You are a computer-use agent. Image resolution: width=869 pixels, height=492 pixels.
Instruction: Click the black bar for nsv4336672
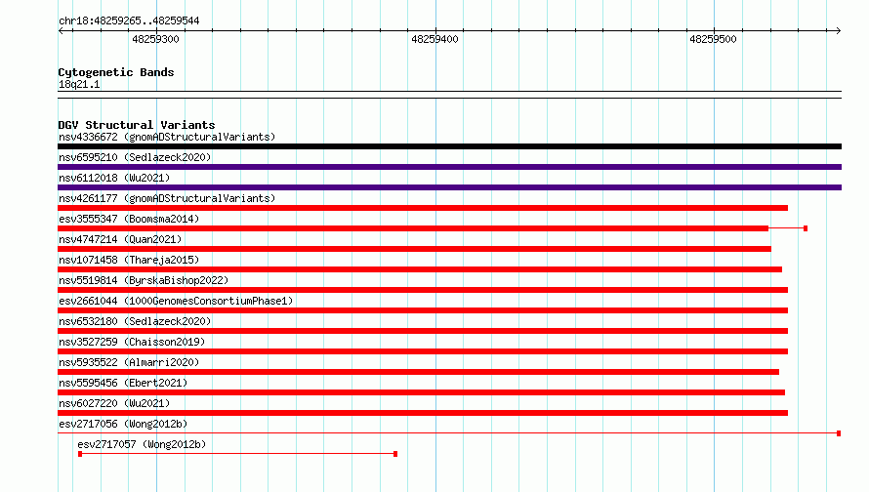click(449, 146)
